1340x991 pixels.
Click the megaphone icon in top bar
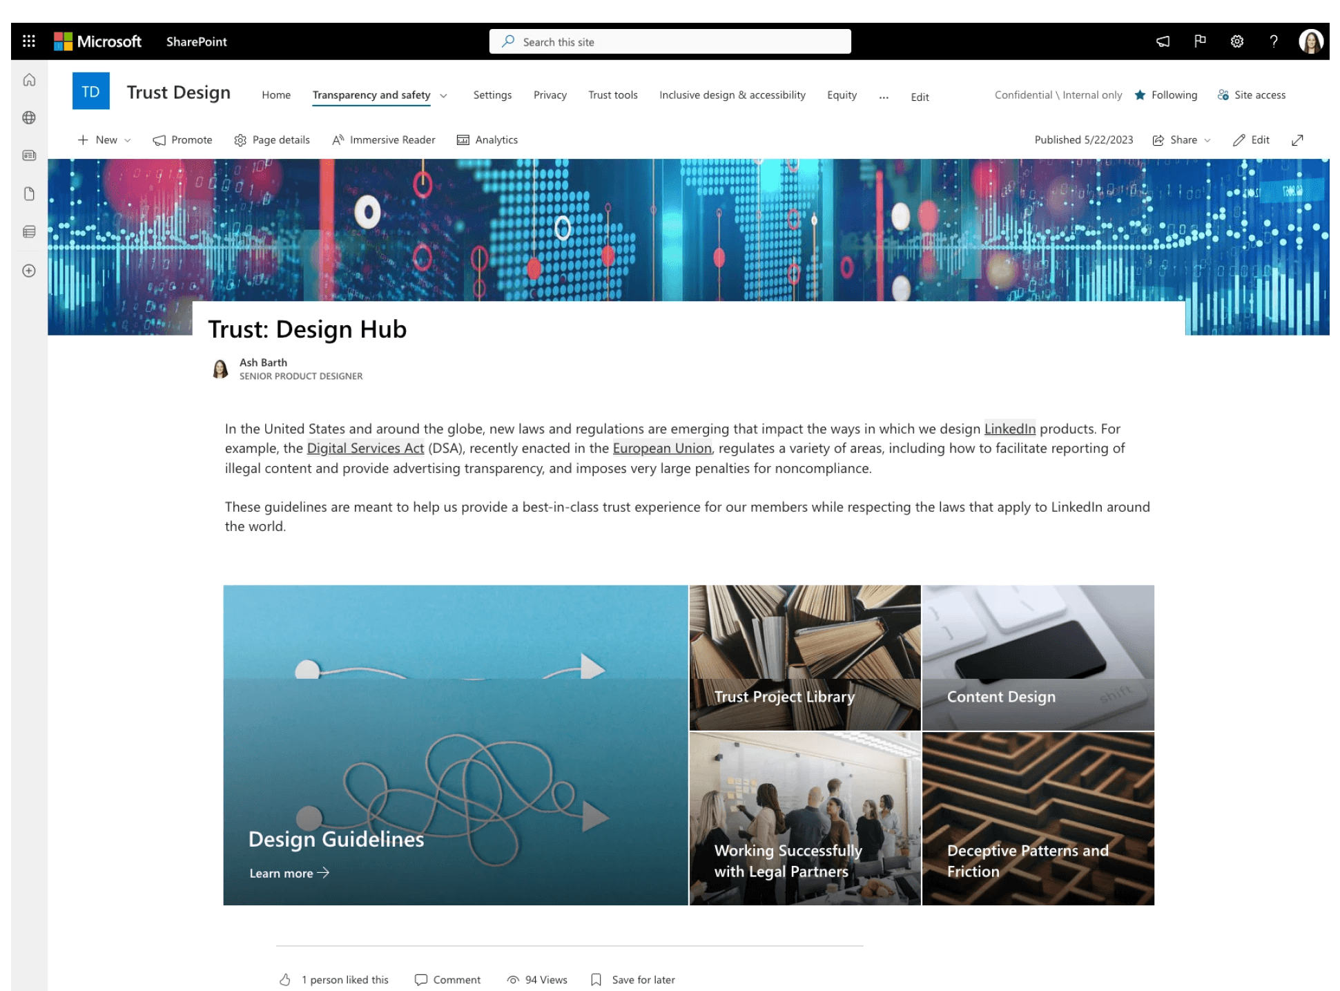click(x=1163, y=41)
